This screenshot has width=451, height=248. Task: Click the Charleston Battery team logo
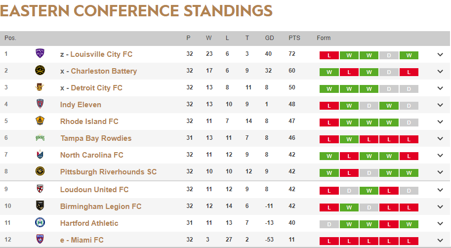41,71
